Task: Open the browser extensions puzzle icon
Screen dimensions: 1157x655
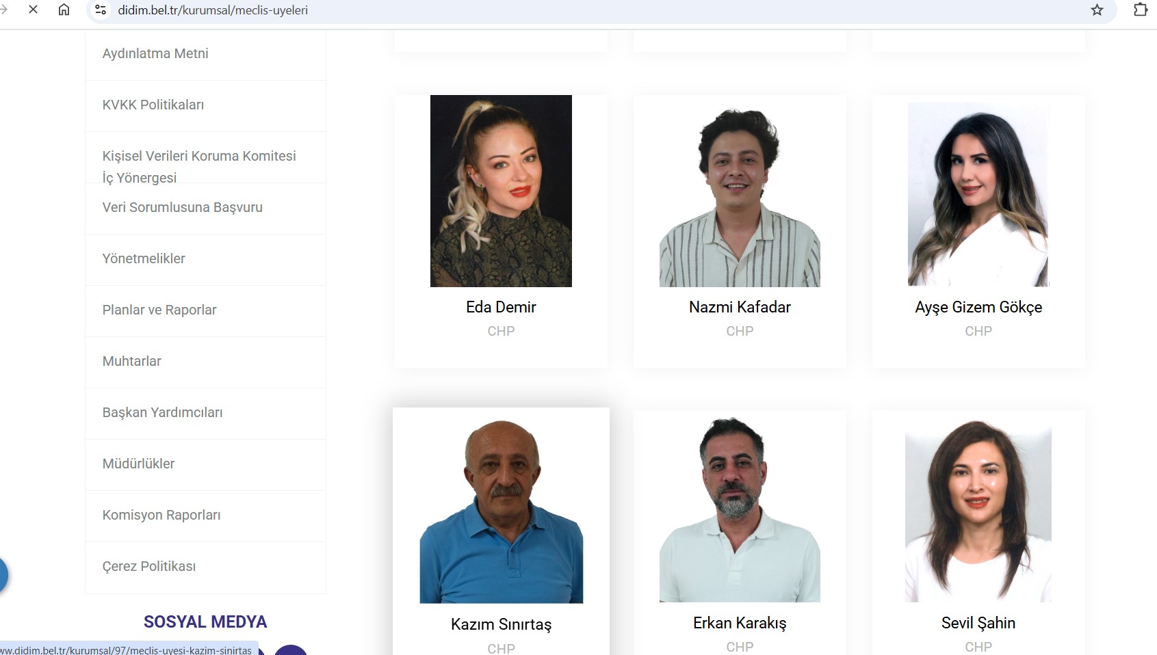Action: [x=1140, y=10]
